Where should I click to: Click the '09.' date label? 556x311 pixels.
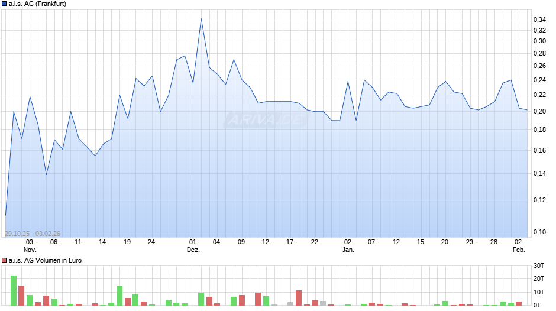pos(242,242)
